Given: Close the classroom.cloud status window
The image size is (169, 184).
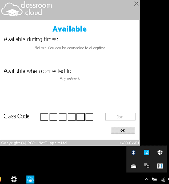Looking at the screenshot, I should [136, 4].
